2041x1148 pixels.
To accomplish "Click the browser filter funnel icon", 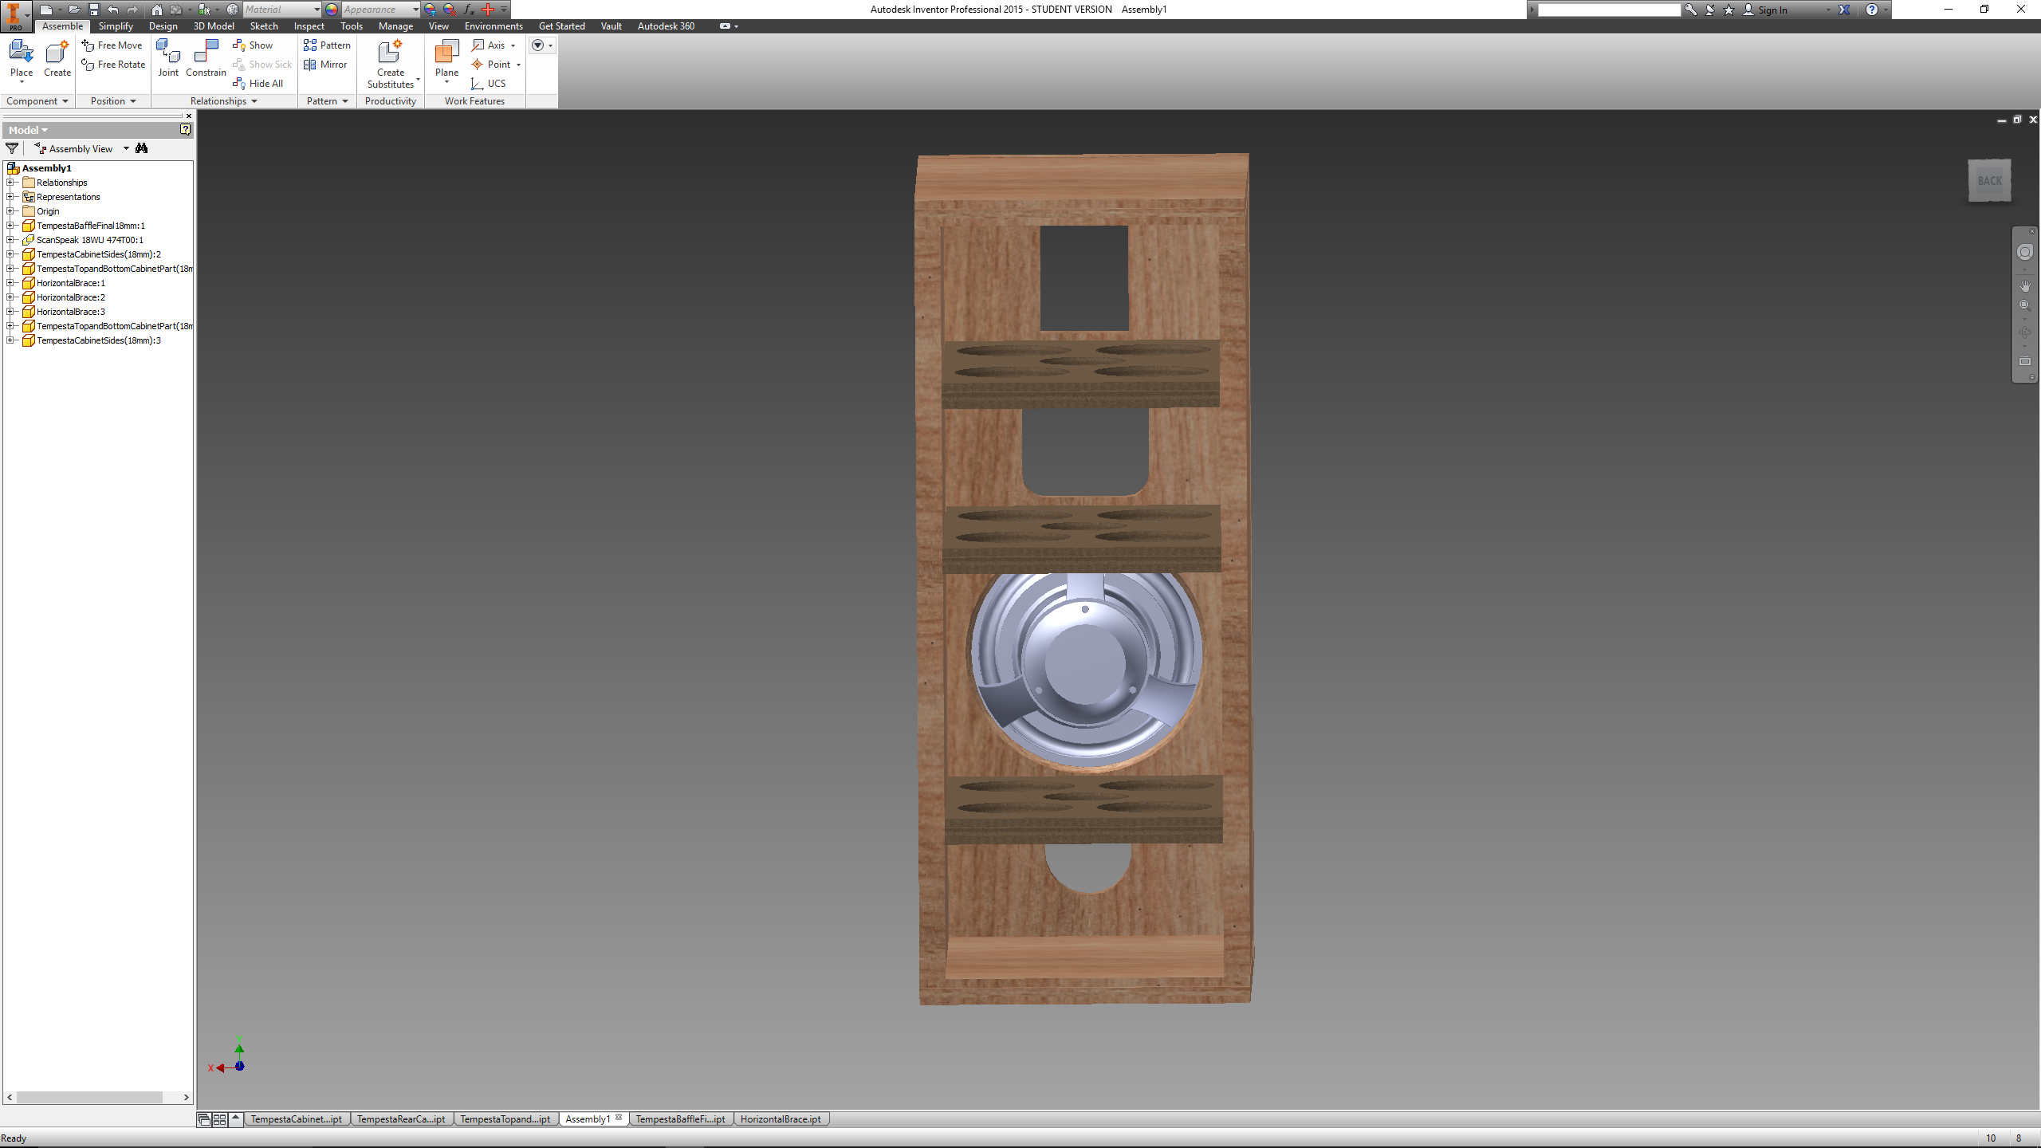I will pyautogui.click(x=12, y=148).
